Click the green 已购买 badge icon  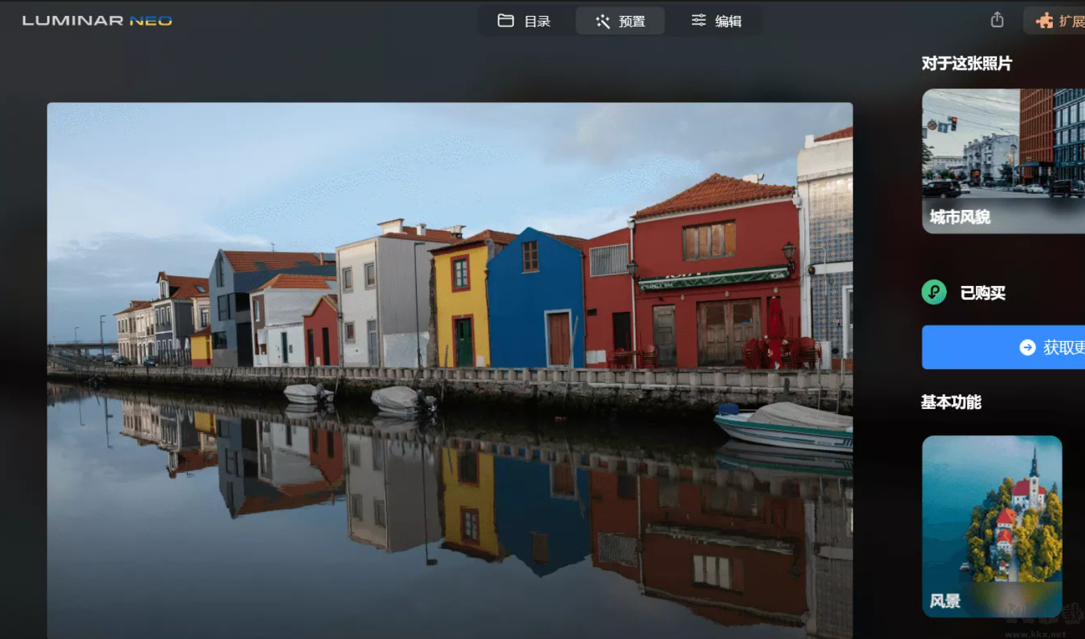pos(936,293)
